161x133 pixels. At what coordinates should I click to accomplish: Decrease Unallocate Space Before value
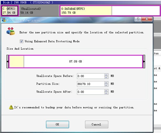106,77
